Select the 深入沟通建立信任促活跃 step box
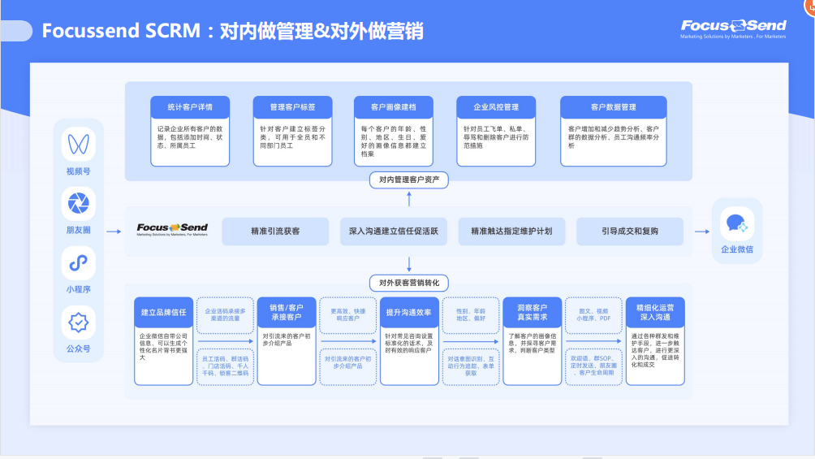The height and width of the screenshot is (459, 815). point(394,232)
